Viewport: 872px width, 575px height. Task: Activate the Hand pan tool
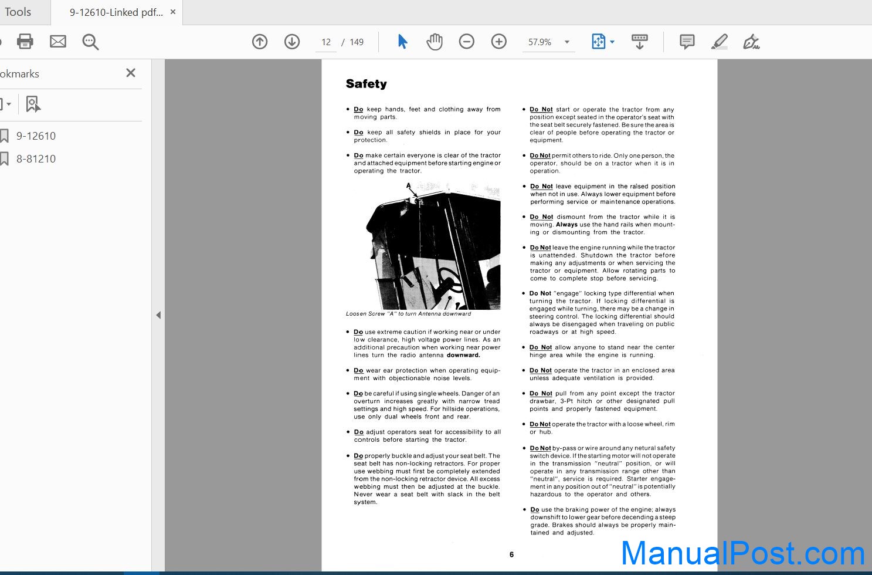coord(435,42)
